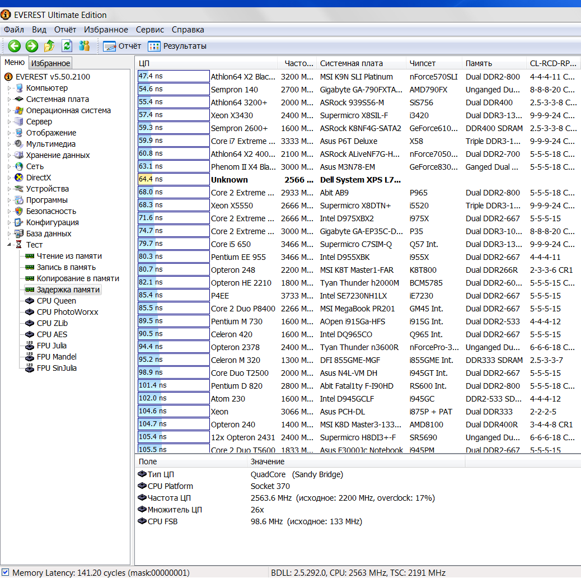Open the Отчёт report toolbar button
Viewport: 581px width, 578px height.
click(x=122, y=46)
